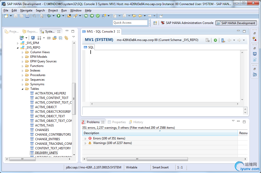Click in the Quick Access field
Viewport: 261px width, 173px height.
[130, 23]
